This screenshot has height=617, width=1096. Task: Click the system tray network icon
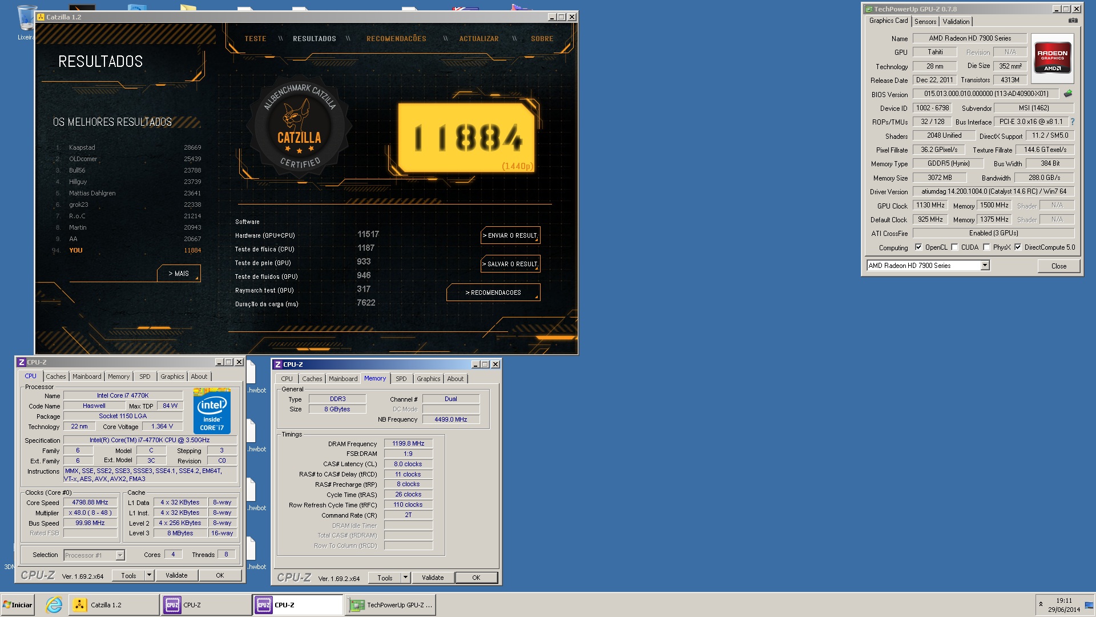coord(1089,605)
